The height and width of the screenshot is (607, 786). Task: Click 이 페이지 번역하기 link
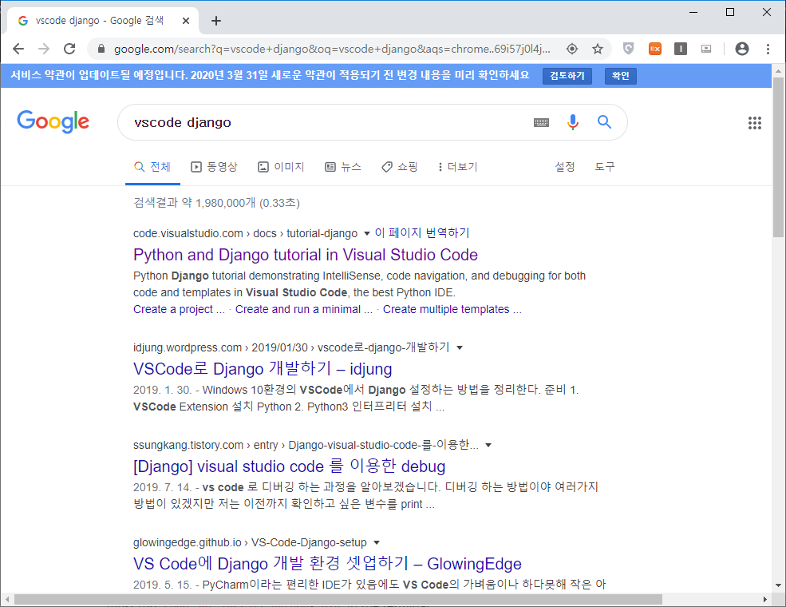click(422, 232)
